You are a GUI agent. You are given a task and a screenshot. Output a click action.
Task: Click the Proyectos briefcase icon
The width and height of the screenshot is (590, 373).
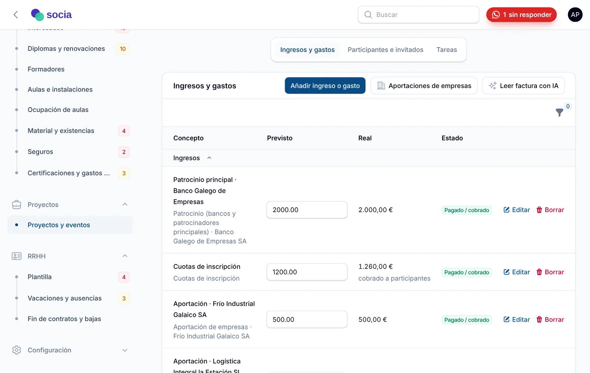click(17, 205)
